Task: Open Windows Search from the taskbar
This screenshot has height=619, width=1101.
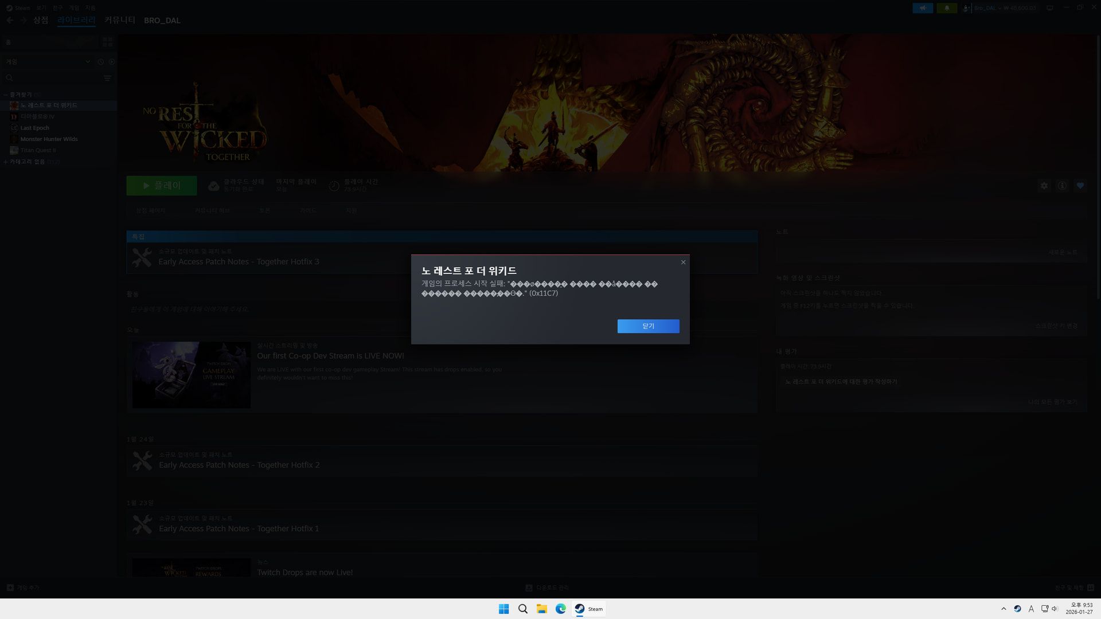Action: point(522,609)
